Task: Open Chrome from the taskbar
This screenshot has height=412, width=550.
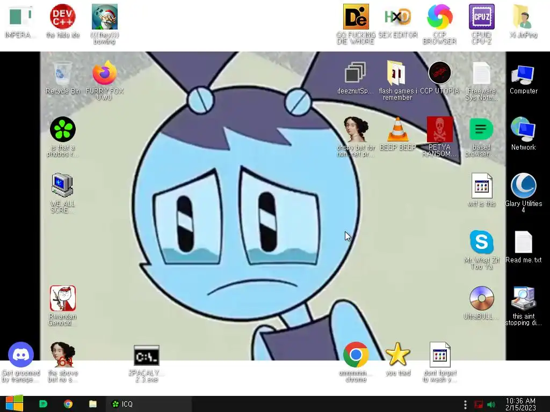Action: click(68, 404)
